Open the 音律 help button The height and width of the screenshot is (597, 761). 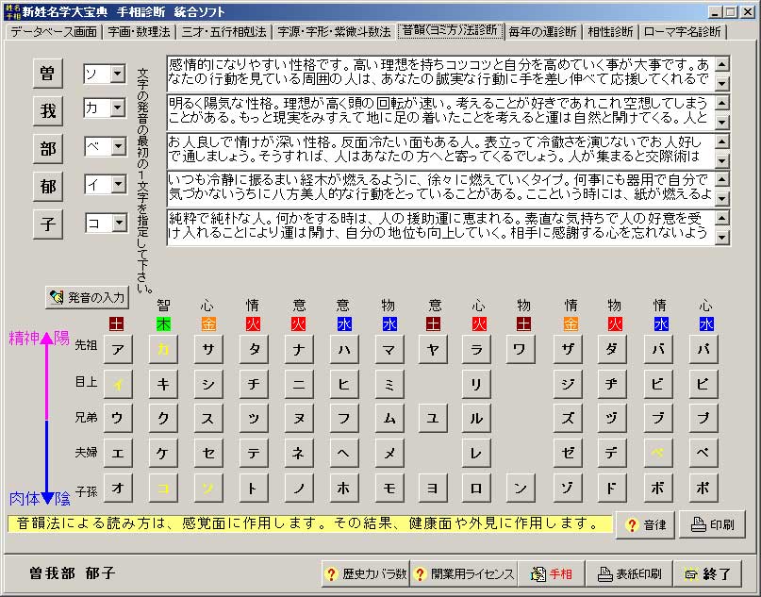(x=645, y=524)
